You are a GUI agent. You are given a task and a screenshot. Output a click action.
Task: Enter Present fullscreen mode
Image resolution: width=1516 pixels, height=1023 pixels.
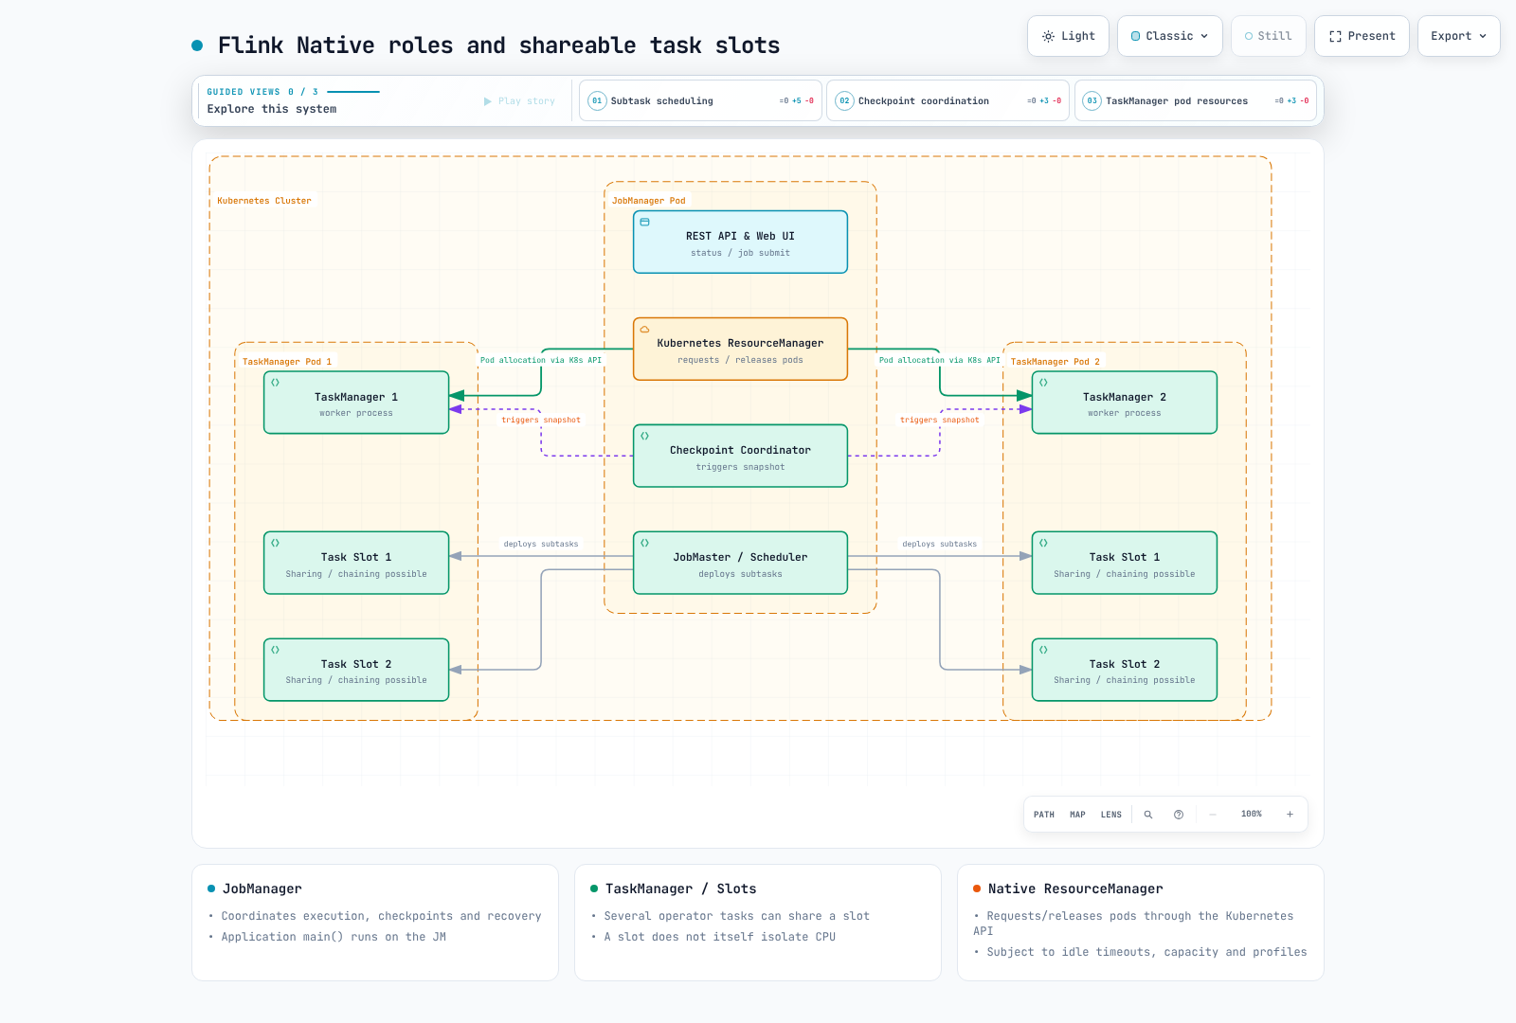click(1363, 36)
